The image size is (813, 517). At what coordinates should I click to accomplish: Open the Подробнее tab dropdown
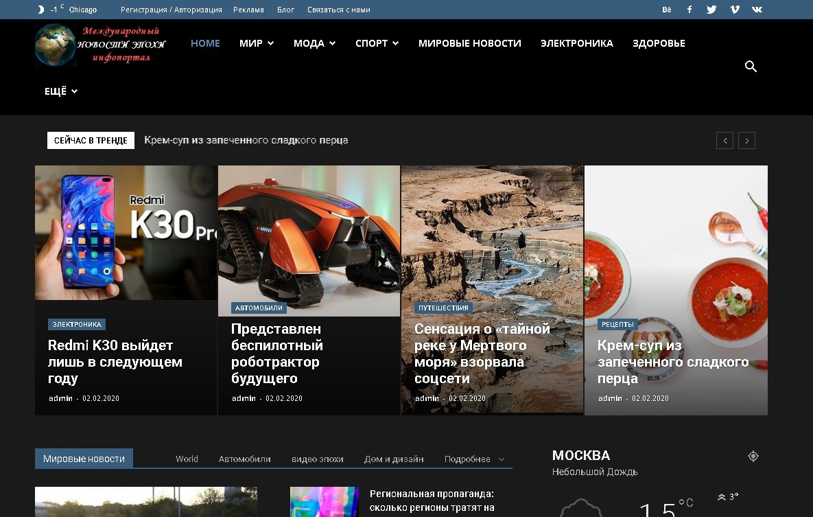[x=475, y=459]
